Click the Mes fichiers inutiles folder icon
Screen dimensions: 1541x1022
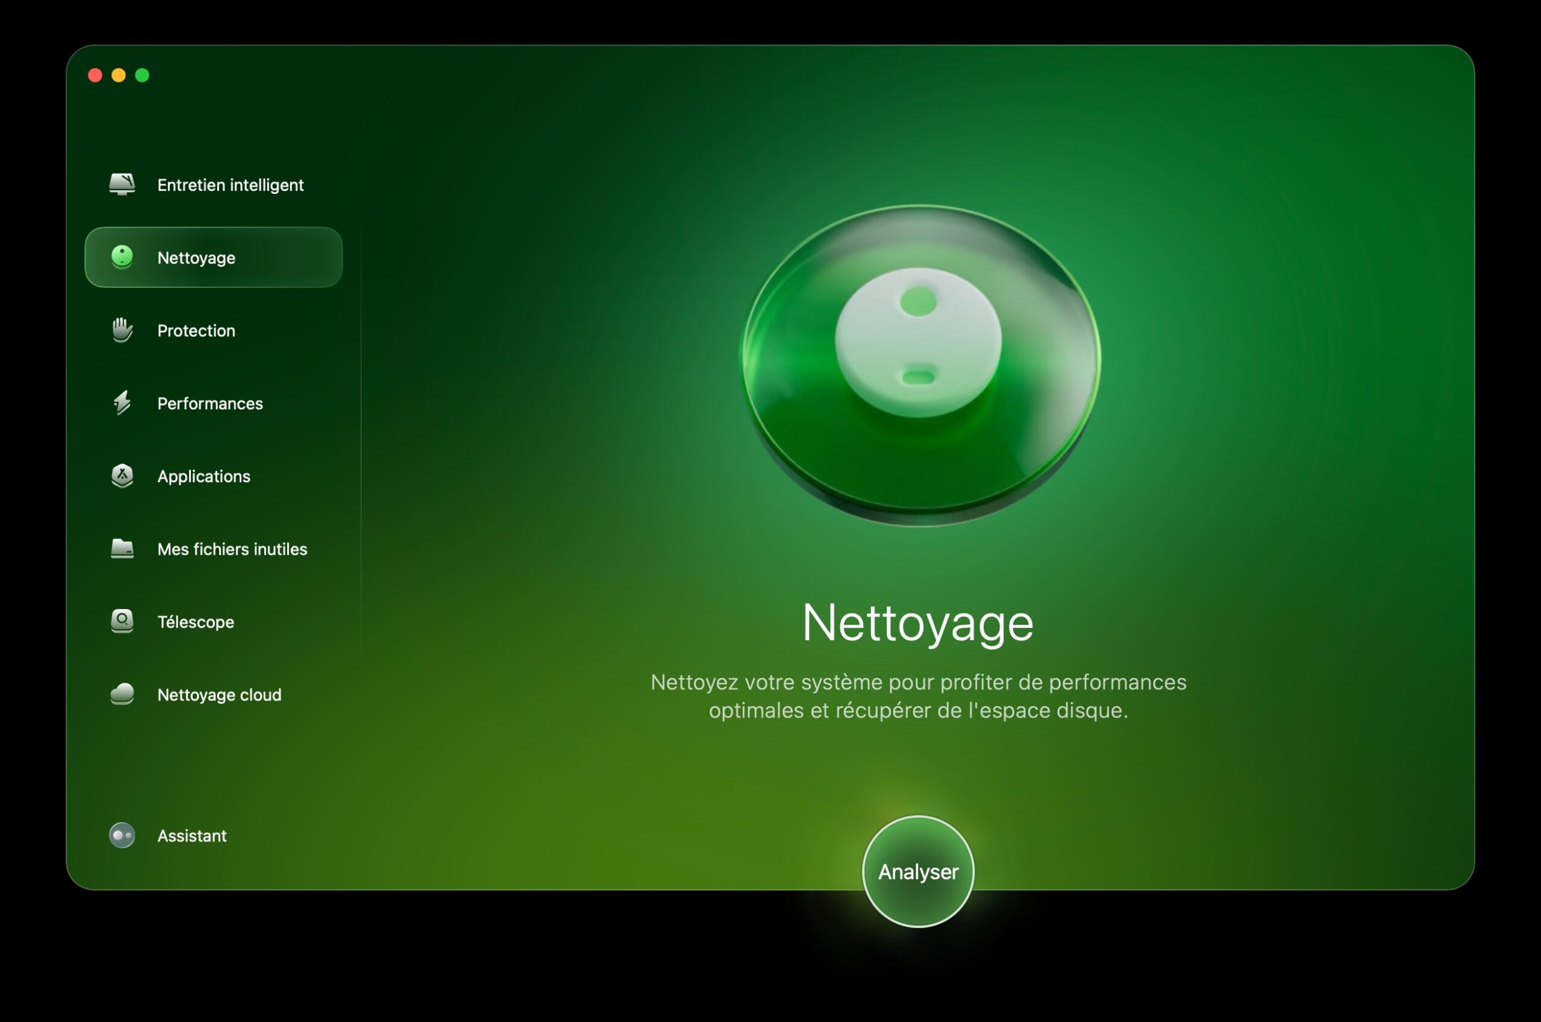click(122, 549)
